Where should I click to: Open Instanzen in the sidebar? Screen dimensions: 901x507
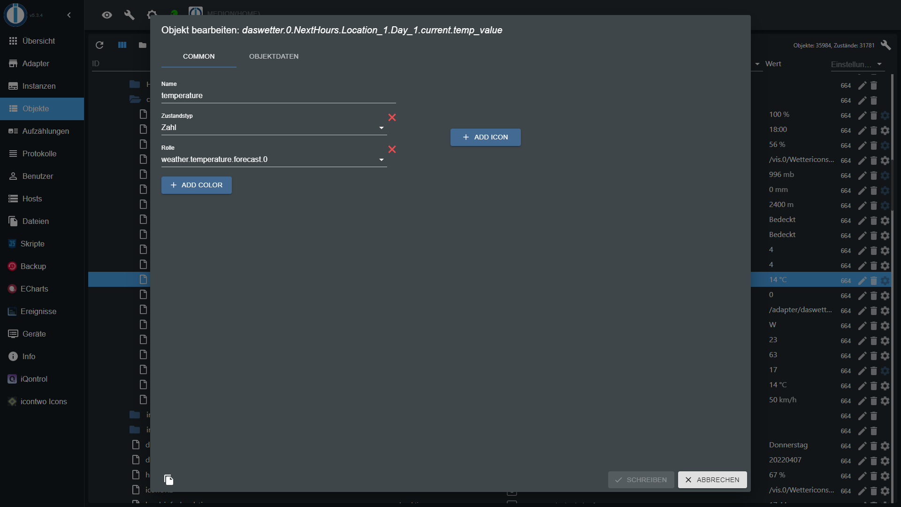point(42,86)
